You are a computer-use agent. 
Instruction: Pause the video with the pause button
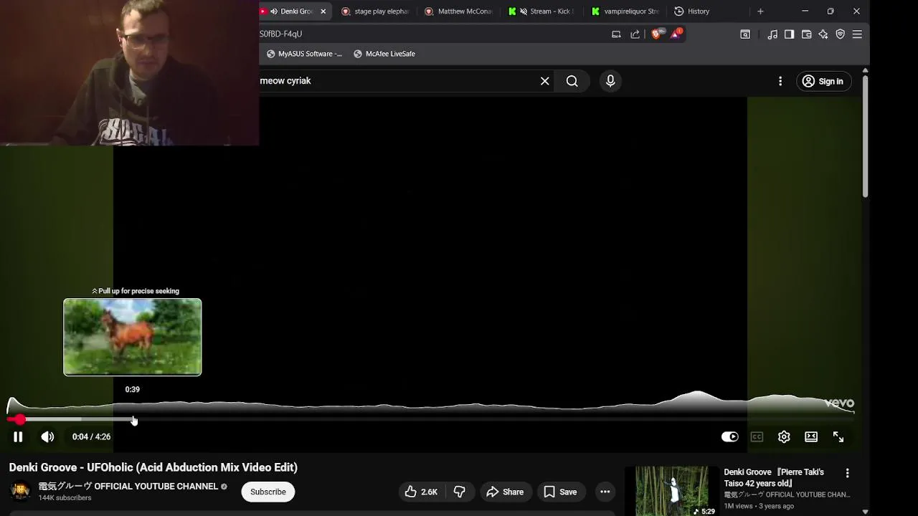click(x=18, y=436)
